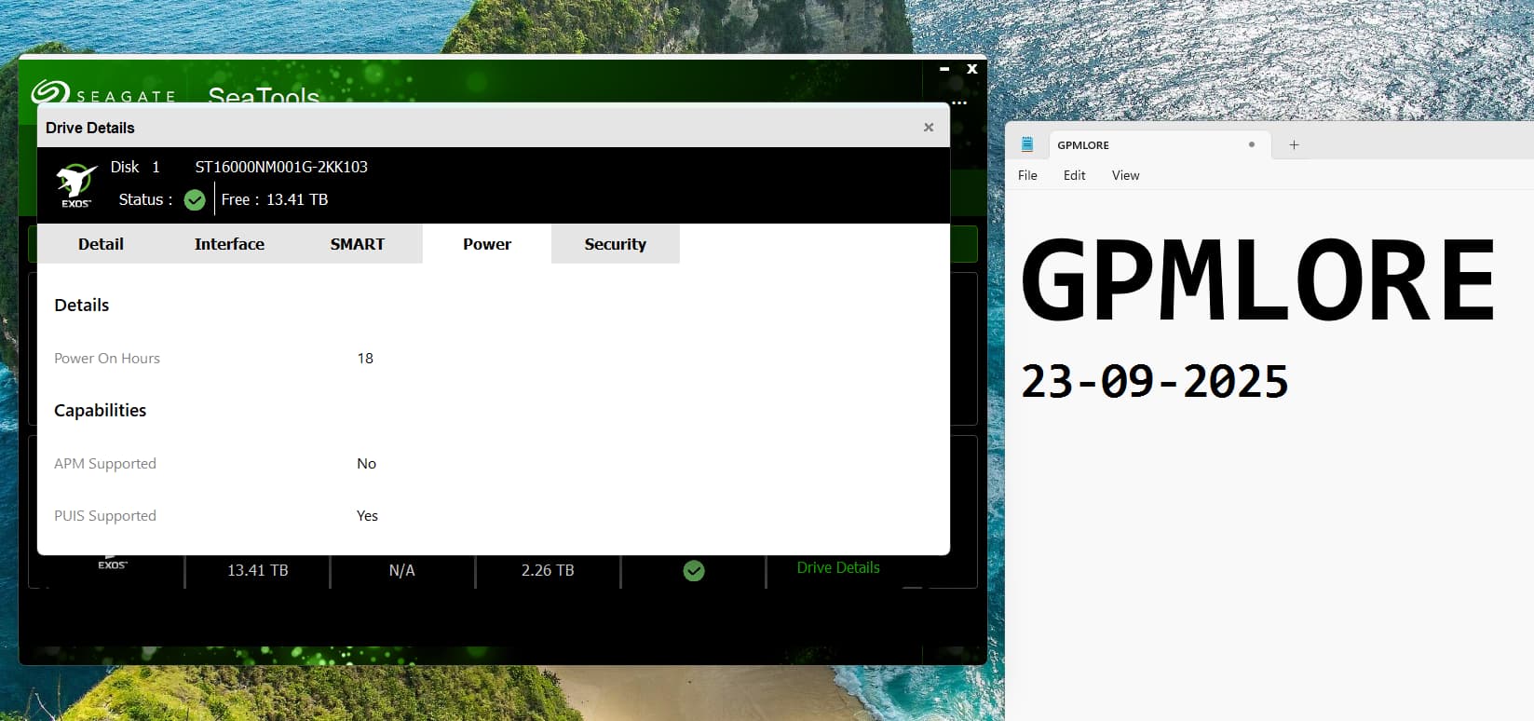Click the Free: 13.41 TB text

click(275, 199)
